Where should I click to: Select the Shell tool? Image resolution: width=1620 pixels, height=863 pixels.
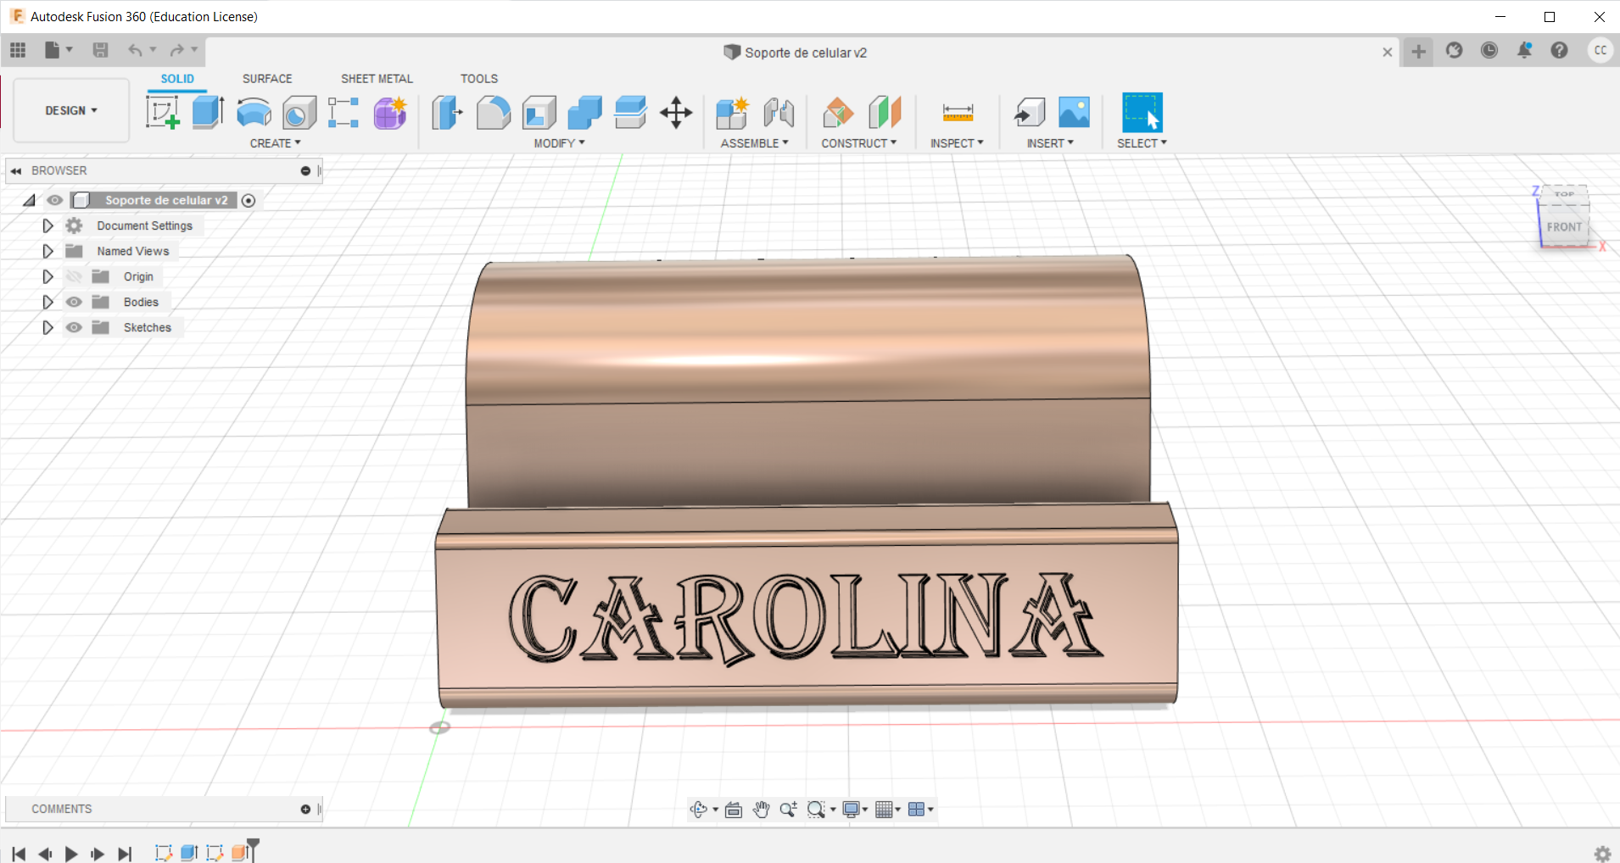[x=539, y=112]
